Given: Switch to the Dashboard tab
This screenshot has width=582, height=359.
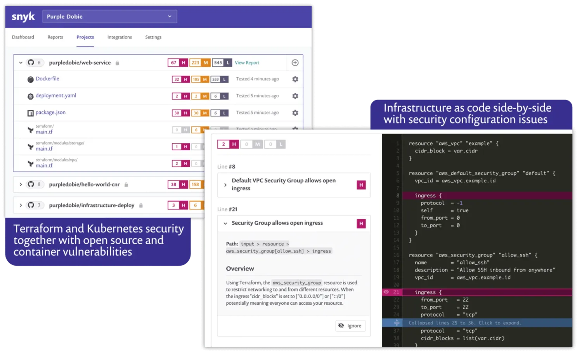Looking at the screenshot, I should point(23,37).
